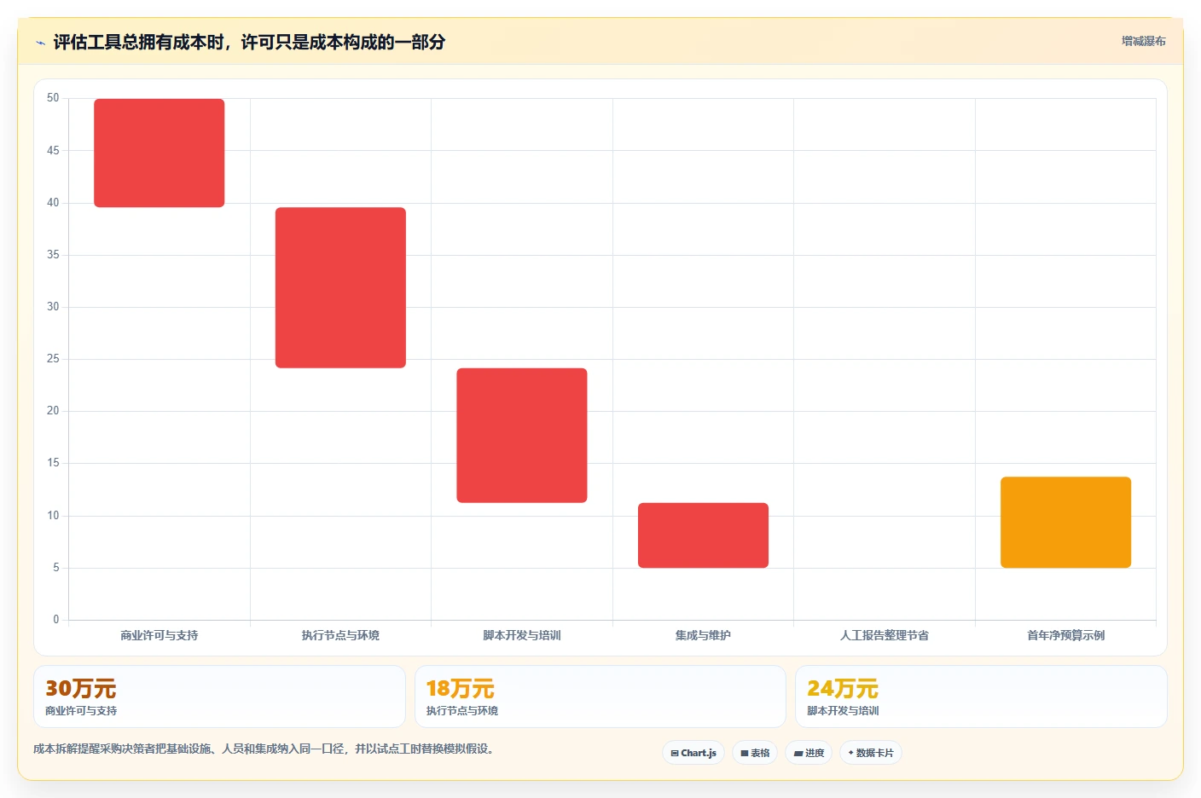Image resolution: width=1201 pixels, height=798 pixels.
Task: Click the x-axis label 首年净预算示例
Action: coord(1065,635)
